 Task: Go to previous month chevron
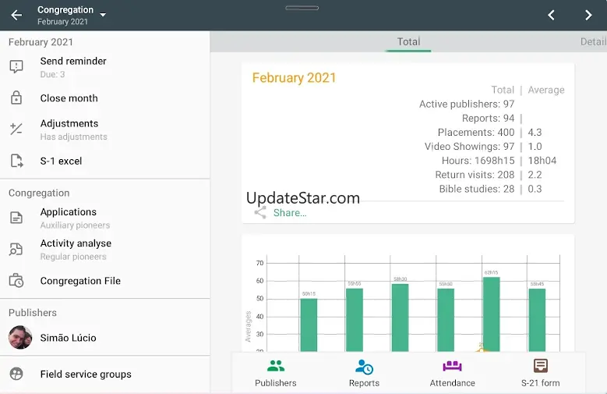551,15
